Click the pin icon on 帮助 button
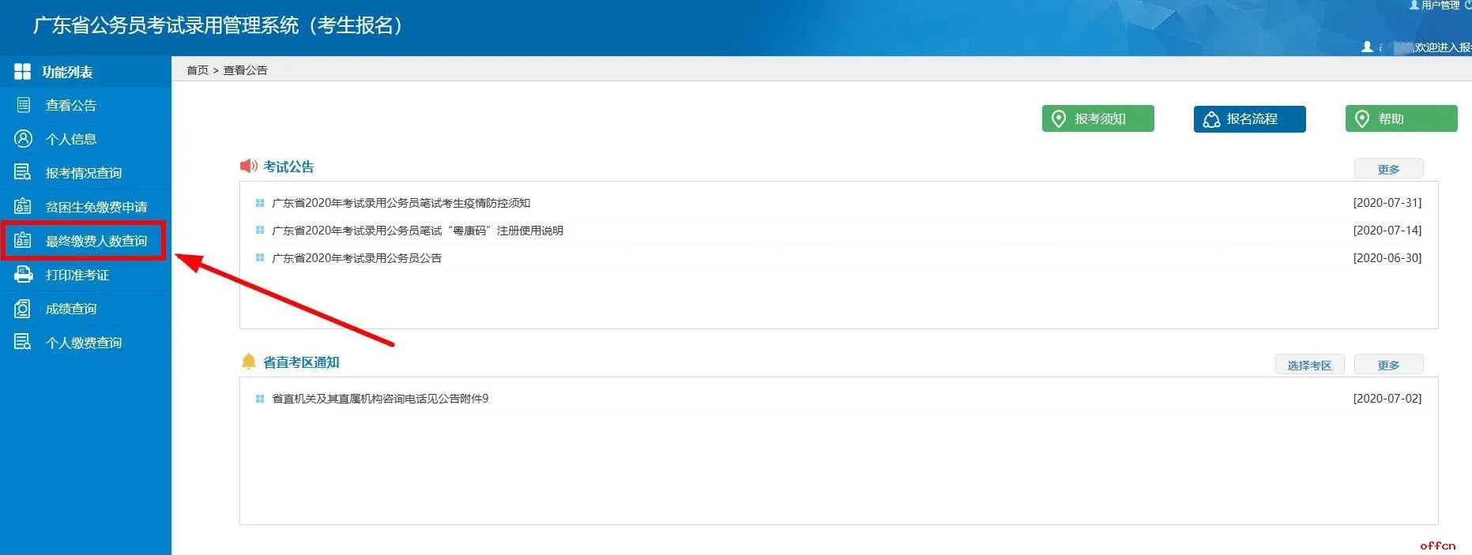The image size is (1472, 555). (x=1362, y=118)
